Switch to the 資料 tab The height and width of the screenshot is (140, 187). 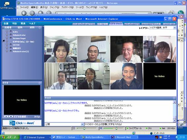coord(32,28)
